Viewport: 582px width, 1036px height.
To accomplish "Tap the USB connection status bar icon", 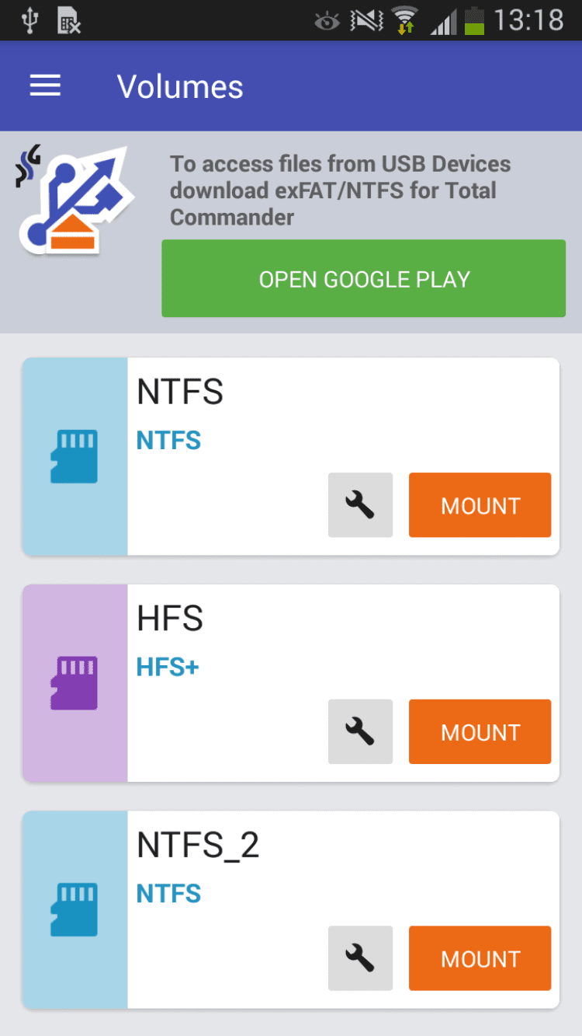I will [30, 20].
